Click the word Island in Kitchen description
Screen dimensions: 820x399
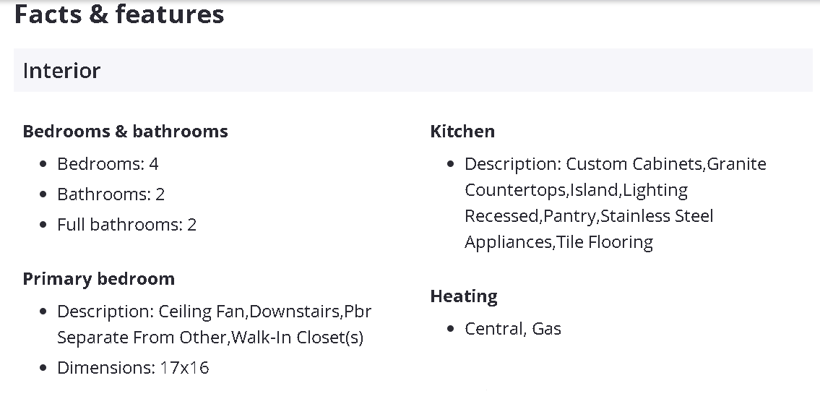594,190
